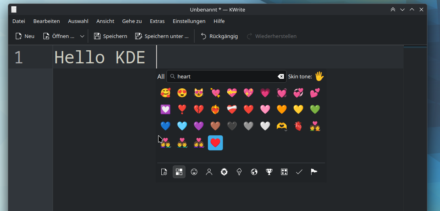Choose the dark blue heart emoji
This screenshot has height=211, width=440.
pyautogui.click(x=166, y=126)
